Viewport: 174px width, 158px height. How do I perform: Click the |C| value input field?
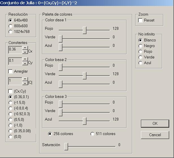click(x=15, y=81)
